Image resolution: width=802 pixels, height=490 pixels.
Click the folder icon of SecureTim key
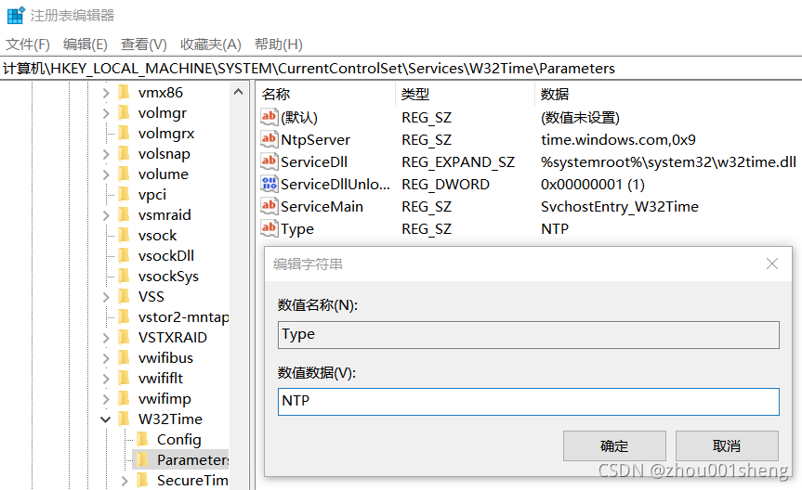pyautogui.click(x=143, y=481)
